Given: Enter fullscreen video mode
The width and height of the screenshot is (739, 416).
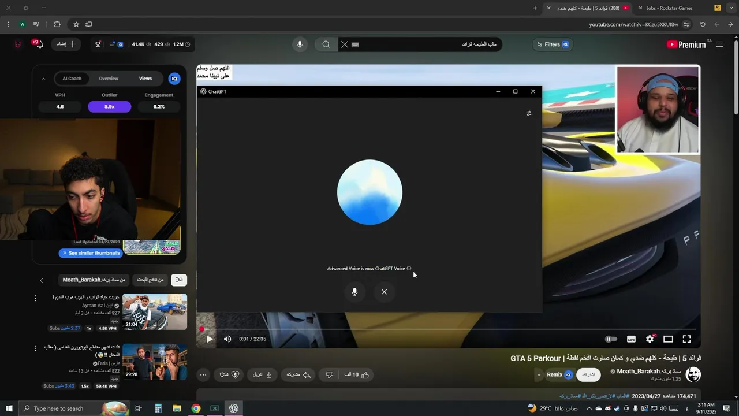Looking at the screenshot, I should click(686, 339).
